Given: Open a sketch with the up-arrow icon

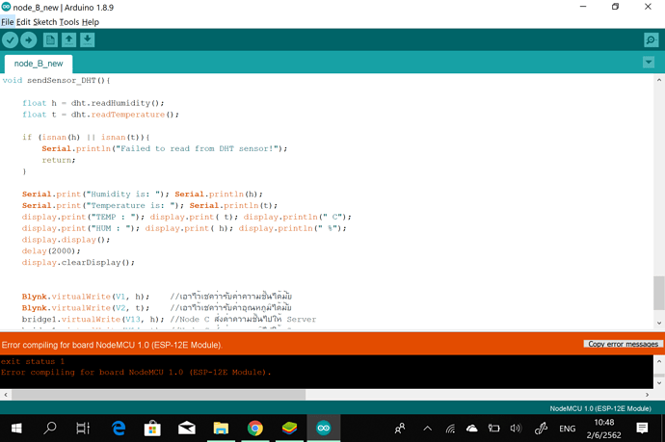Looking at the screenshot, I should (x=68, y=40).
